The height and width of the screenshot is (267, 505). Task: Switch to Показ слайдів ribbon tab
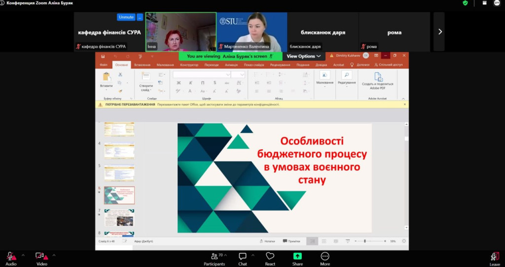click(x=254, y=65)
